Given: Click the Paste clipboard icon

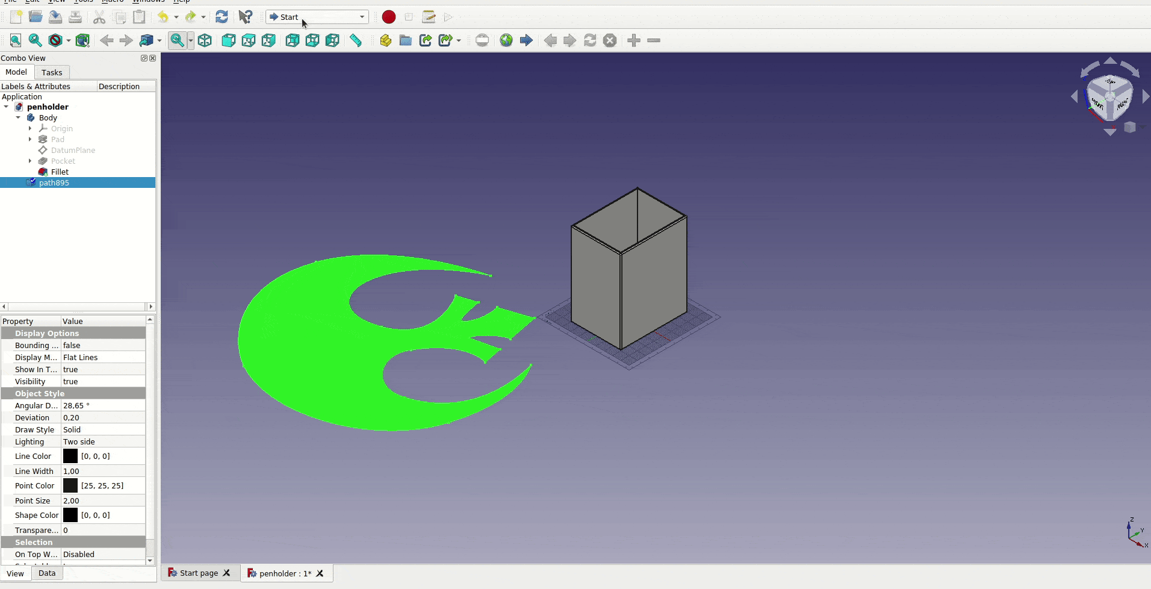Looking at the screenshot, I should 139,17.
